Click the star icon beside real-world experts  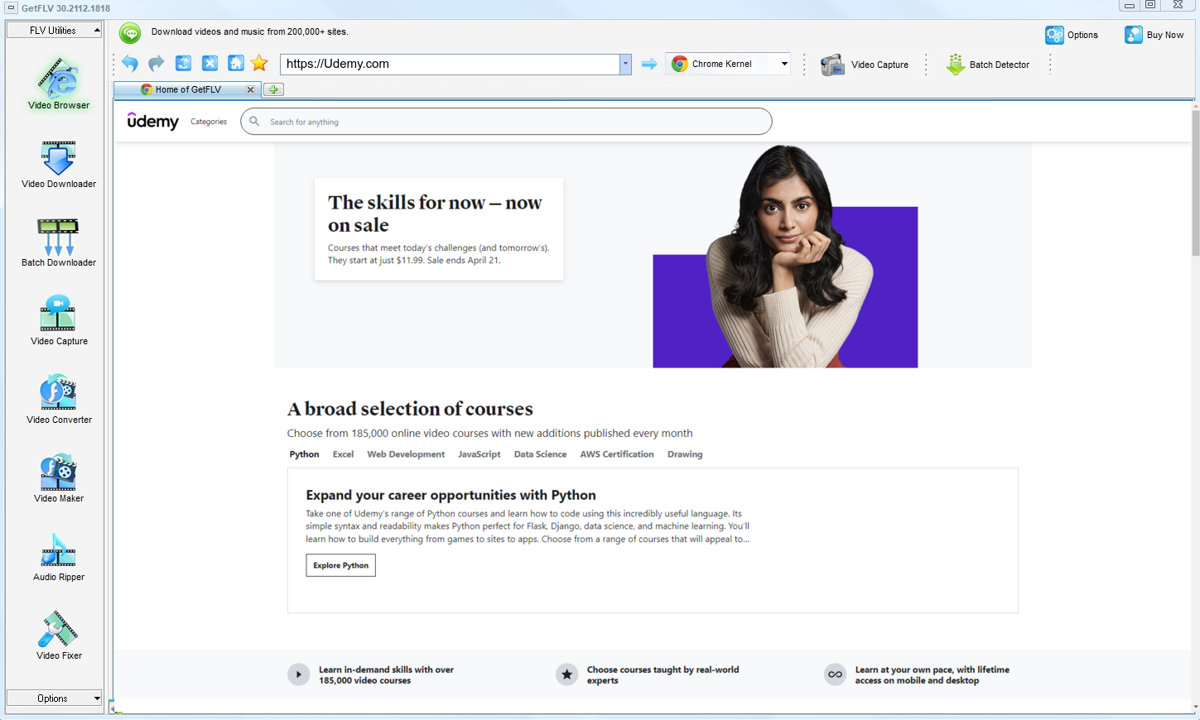(566, 674)
